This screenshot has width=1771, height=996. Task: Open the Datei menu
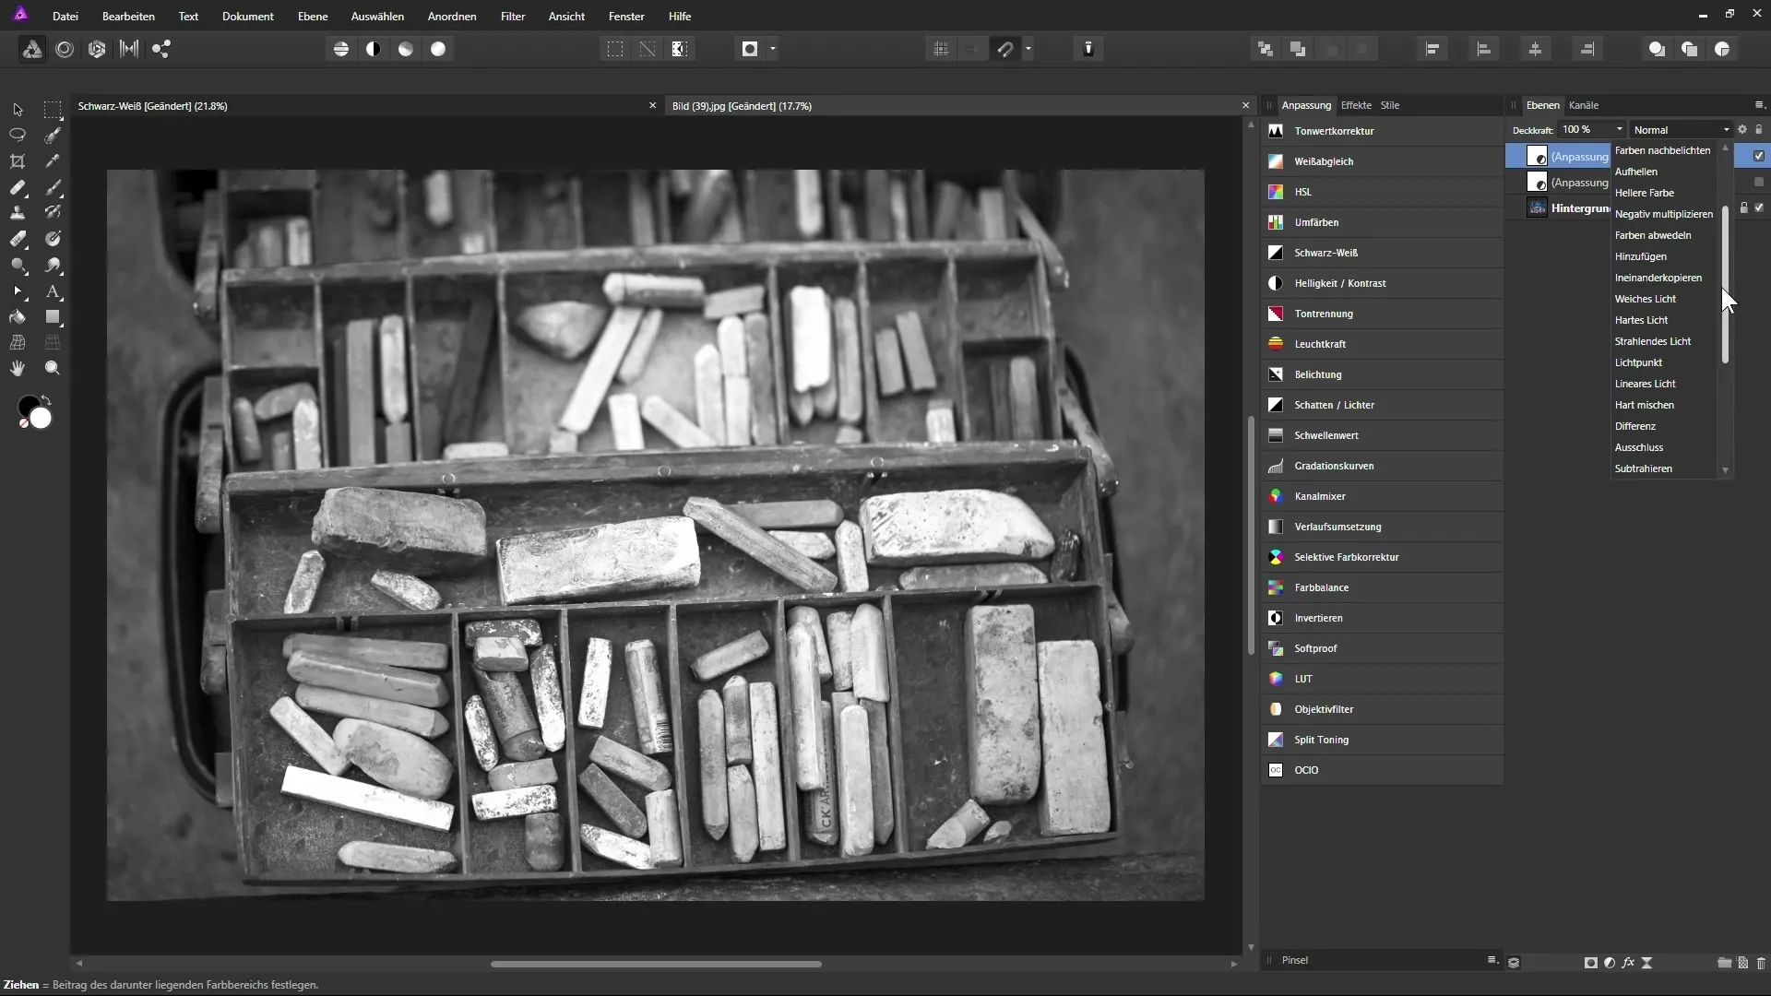65,17
